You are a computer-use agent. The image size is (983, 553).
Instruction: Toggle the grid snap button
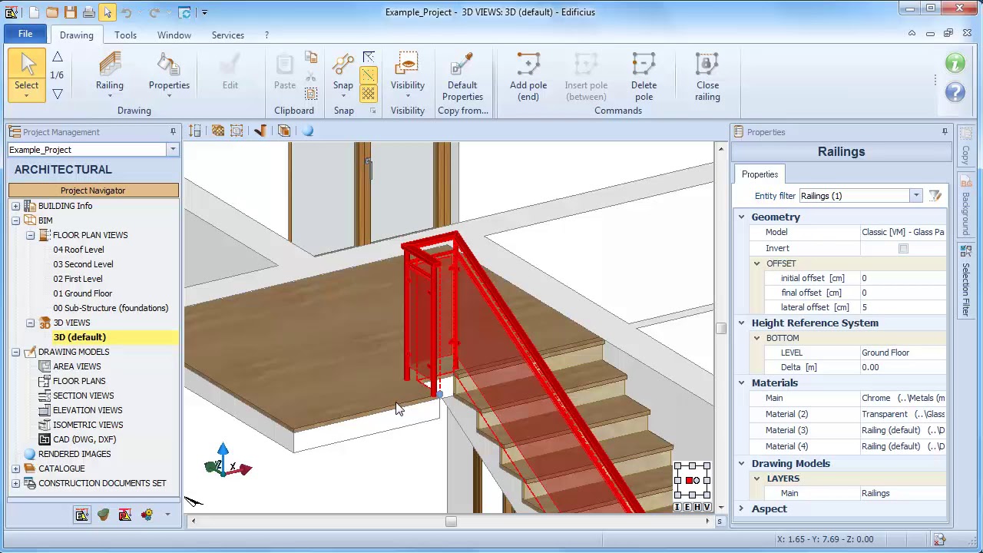coord(369,93)
